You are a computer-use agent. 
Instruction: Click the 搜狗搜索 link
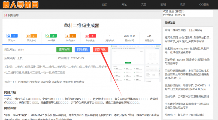point(68,82)
